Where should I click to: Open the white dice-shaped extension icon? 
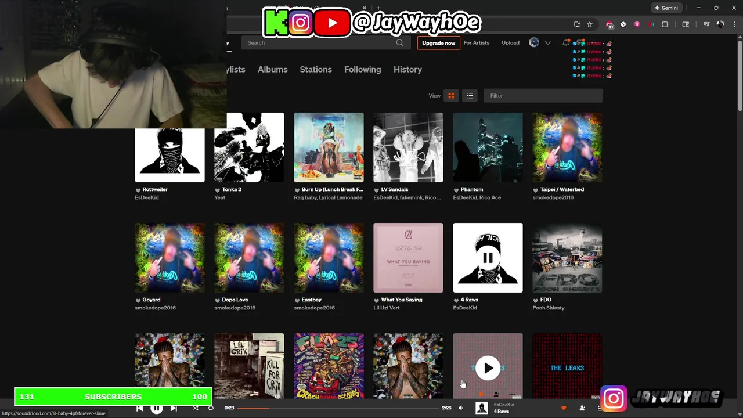623,24
